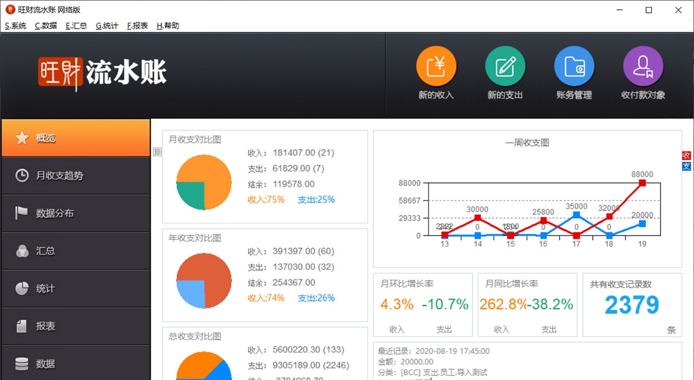Click the 月环比增长率 heading
694x380 pixels.
[x=407, y=284]
